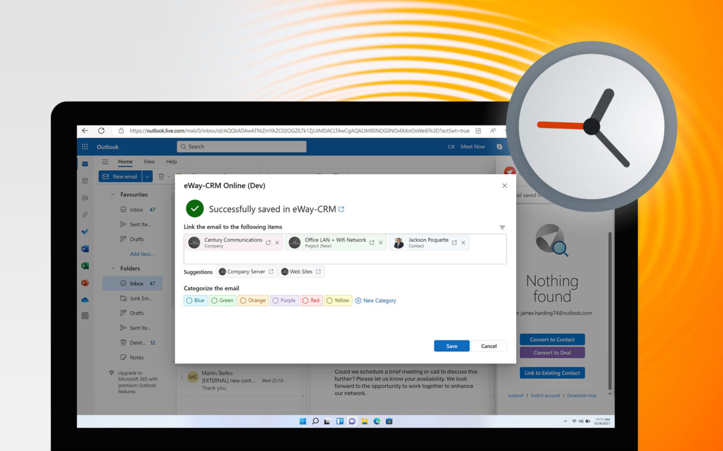The image size is (723, 451).
Task: Open the saved email in eWay-CRM via link icon
Action: pyautogui.click(x=341, y=209)
